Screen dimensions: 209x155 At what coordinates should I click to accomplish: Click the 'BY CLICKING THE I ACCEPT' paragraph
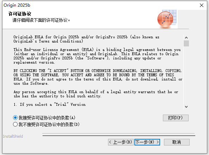[98, 77]
